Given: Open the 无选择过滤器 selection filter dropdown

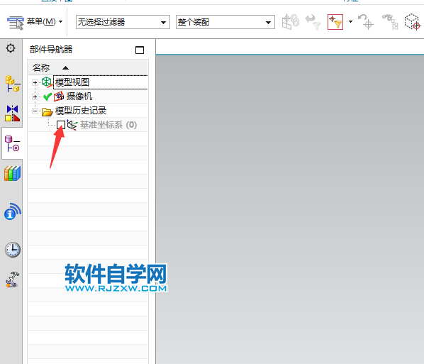Looking at the screenshot, I should point(123,22).
